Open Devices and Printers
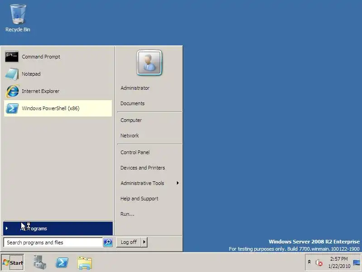Image resolution: width=362 pixels, height=272 pixels. pos(143,168)
